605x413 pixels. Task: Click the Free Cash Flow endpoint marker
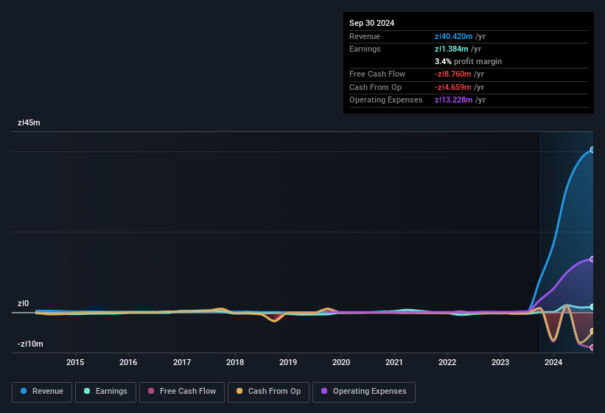point(592,347)
